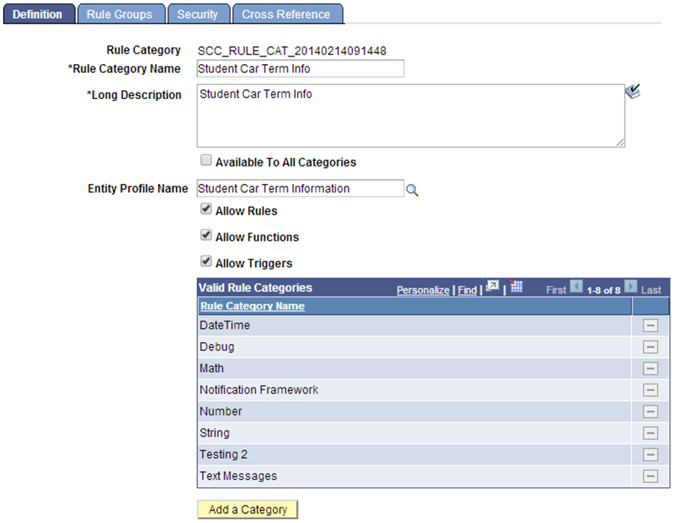Screen dimensions: 676x523
Task: Delete the Text Messages category row
Action: point(650,476)
